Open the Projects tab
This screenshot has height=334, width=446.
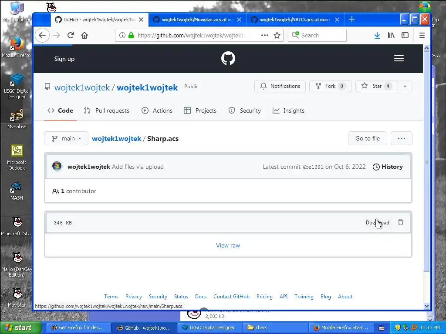click(200, 110)
